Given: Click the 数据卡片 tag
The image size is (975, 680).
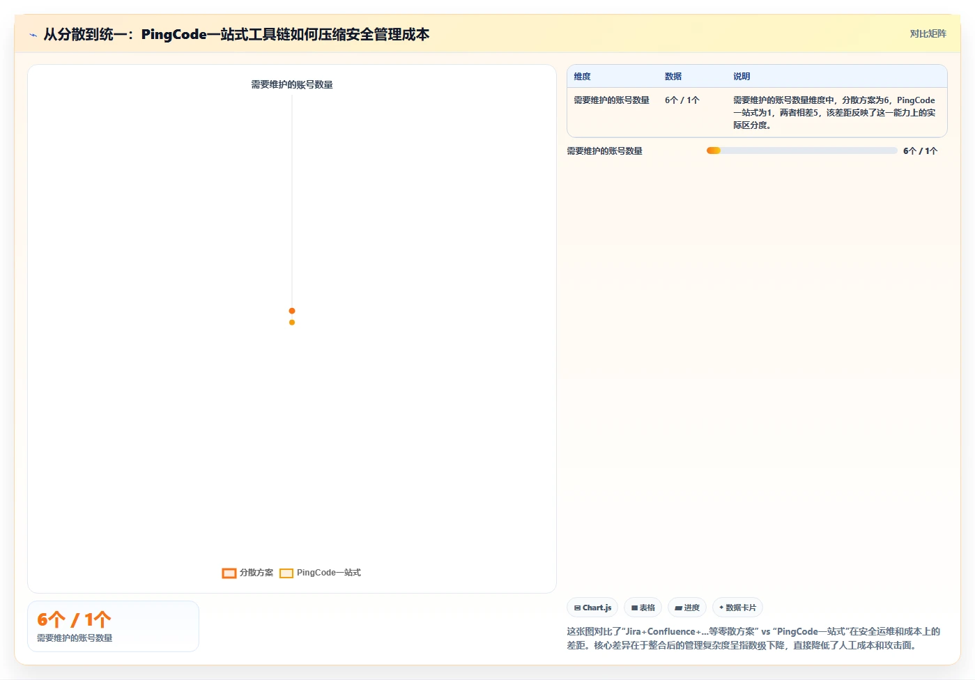Looking at the screenshot, I should coord(737,608).
